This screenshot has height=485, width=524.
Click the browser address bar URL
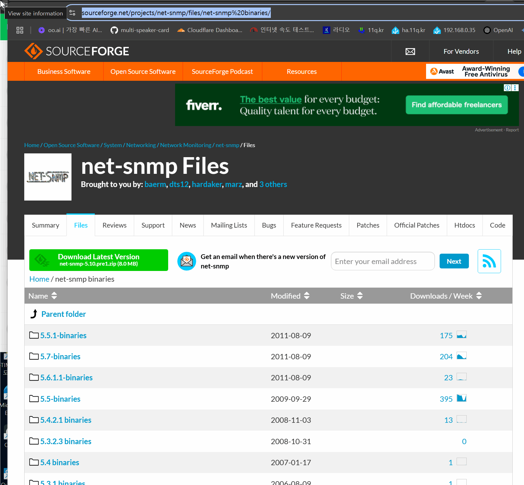[176, 13]
